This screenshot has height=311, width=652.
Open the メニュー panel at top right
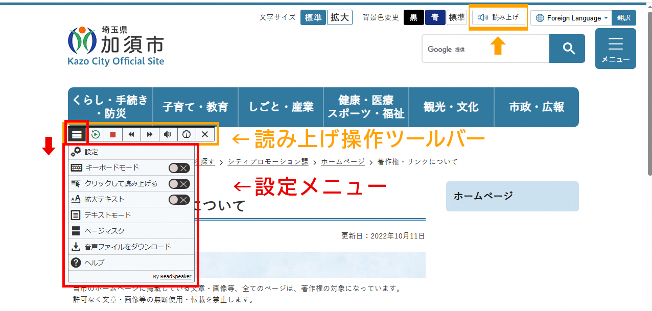point(615,48)
